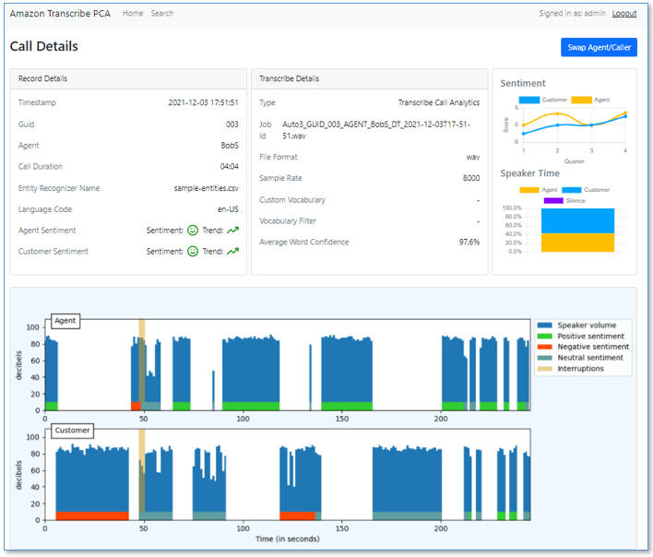Click the Swap Agent/Caller button
This screenshot has height=557, width=653.
point(599,47)
